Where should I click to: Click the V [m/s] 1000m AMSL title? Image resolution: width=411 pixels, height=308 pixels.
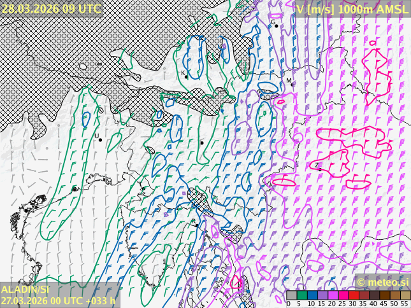coord(352,9)
